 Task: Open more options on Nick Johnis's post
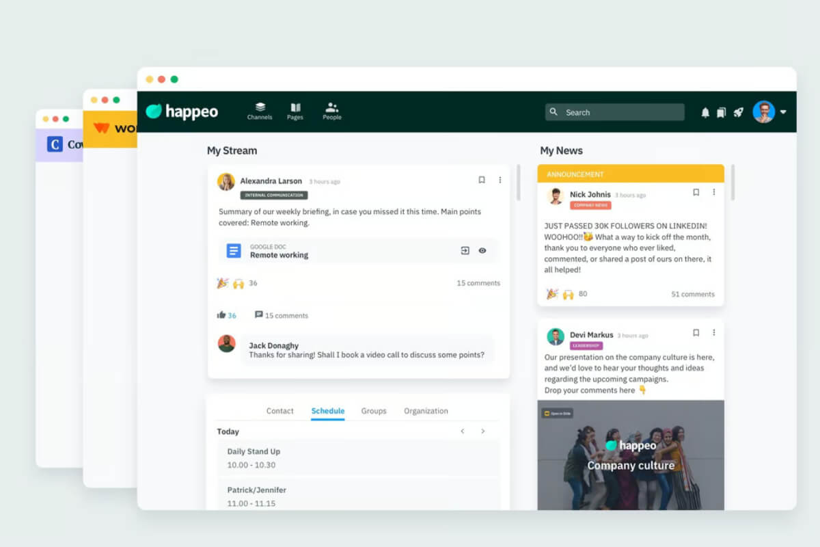714,192
